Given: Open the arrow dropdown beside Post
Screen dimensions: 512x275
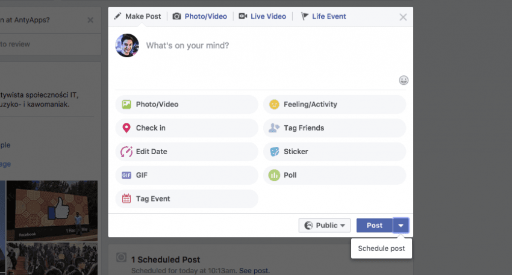Looking at the screenshot, I should click(401, 225).
